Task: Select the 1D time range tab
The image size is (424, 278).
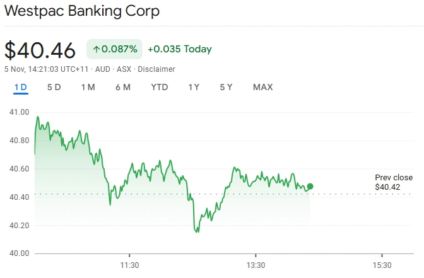Action: coord(21,87)
